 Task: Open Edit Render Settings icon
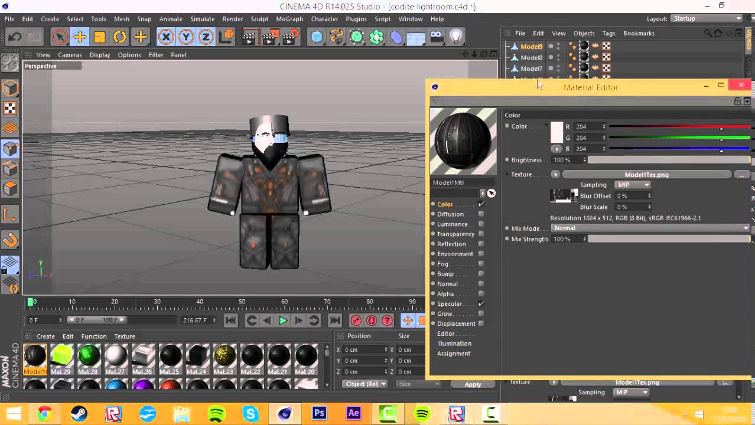point(290,37)
